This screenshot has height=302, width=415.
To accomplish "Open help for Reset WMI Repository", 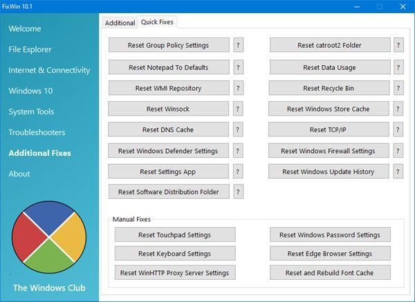I will [238, 88].
